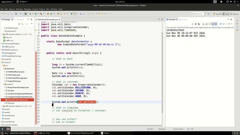Toggle Word Wrap in the Console toolbar
240x135 pixels.
click(210, 24)
